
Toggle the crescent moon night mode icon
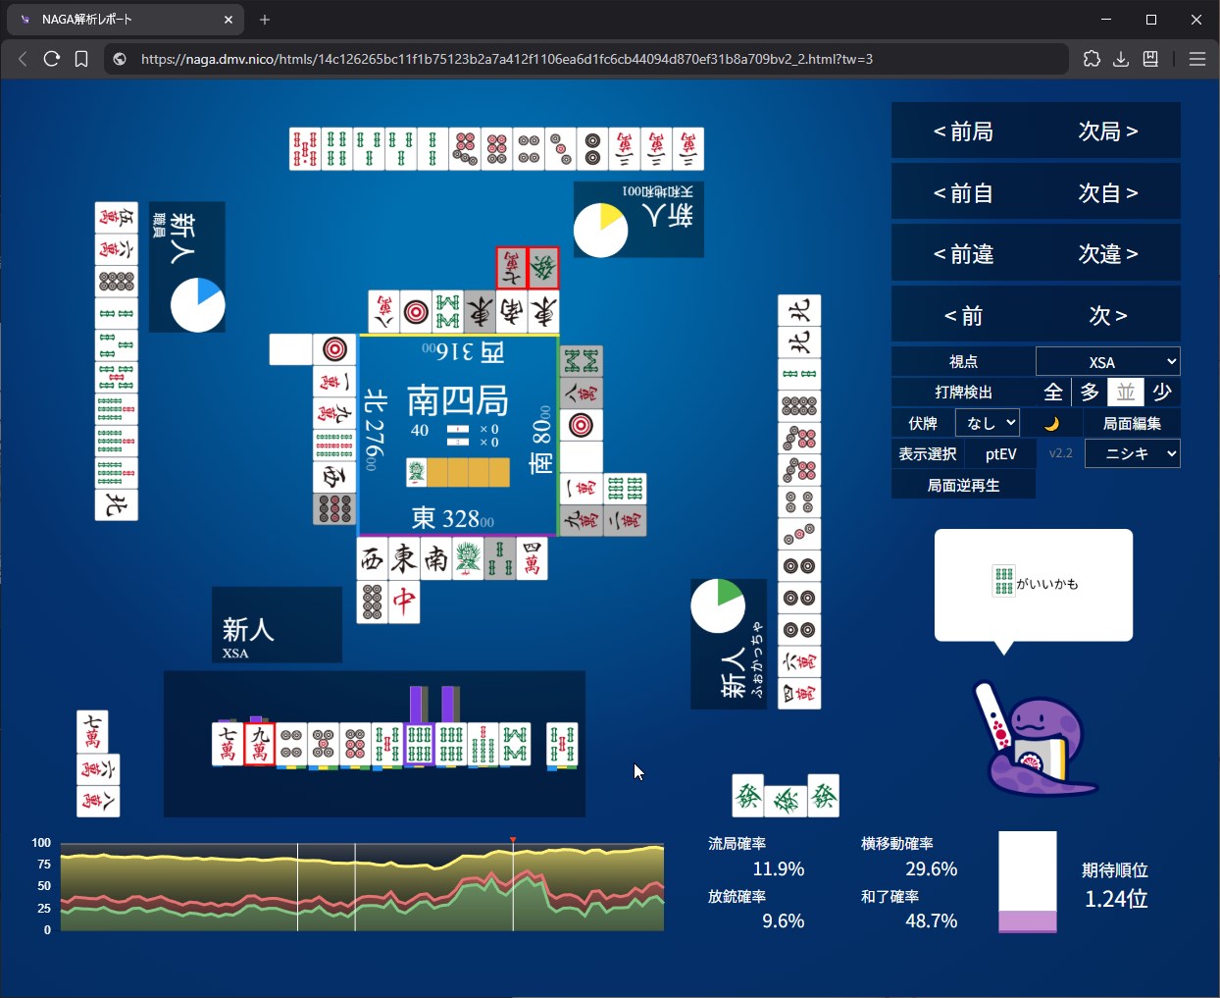(x=1051, y=423)
